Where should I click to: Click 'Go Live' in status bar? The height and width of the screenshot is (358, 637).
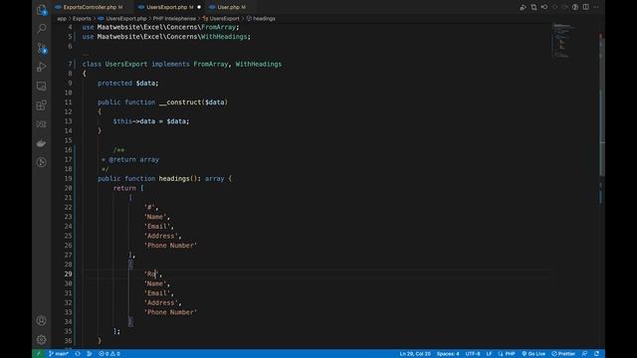pyautogui.click(x=533, y=354)
